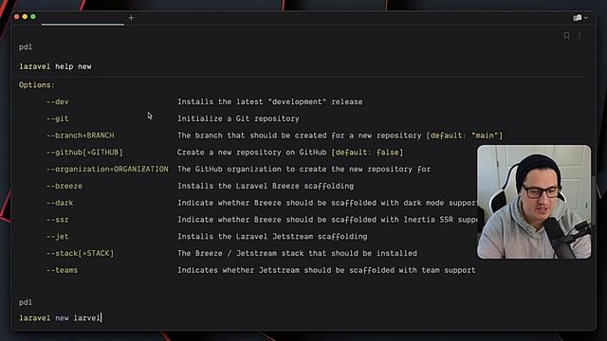Click the '--teams' option
This screenshot has height=341, width=607.
(x=62, y=270)
